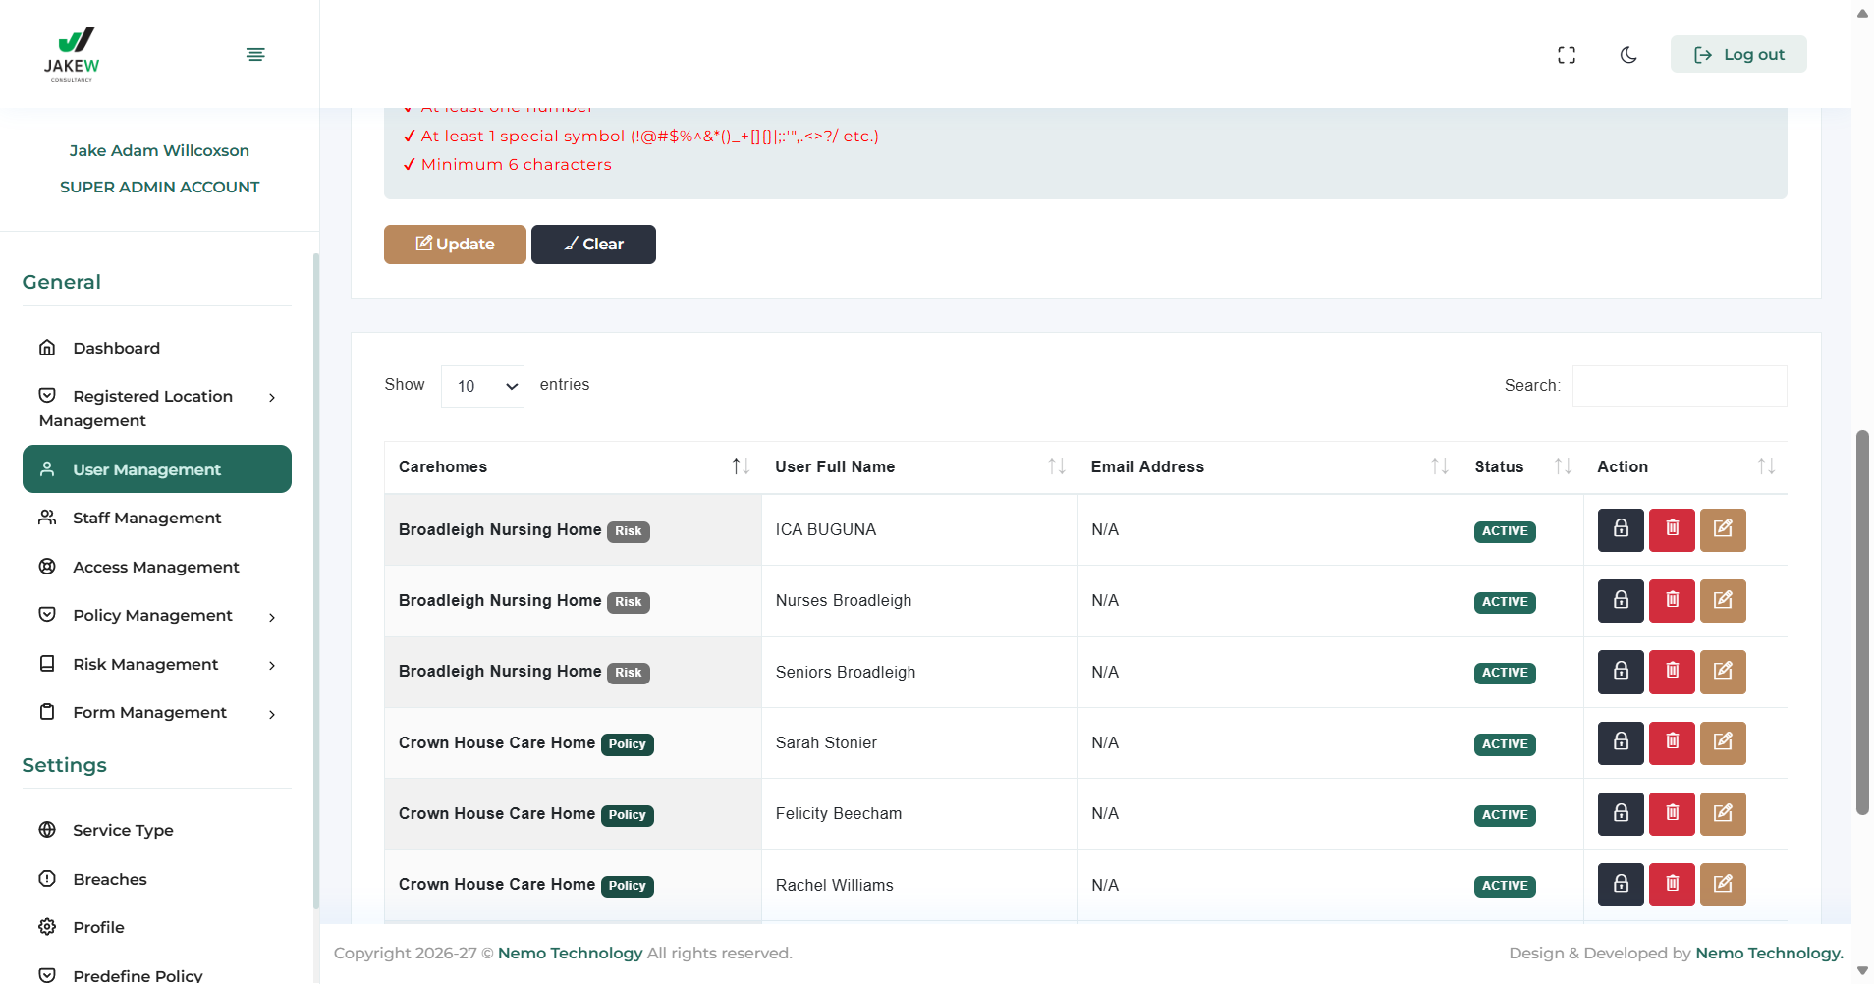Toggle dark mode with moon icon
The height and width of the screenshot is (984, 1874).
[x=1627, y=55]
